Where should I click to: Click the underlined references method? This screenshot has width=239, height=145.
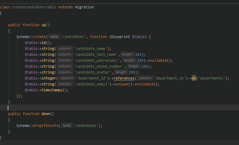(124, 78)
